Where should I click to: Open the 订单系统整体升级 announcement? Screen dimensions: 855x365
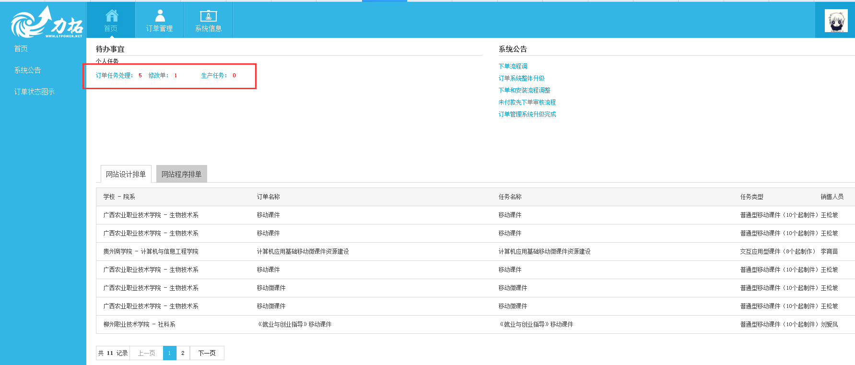(521, 78)
